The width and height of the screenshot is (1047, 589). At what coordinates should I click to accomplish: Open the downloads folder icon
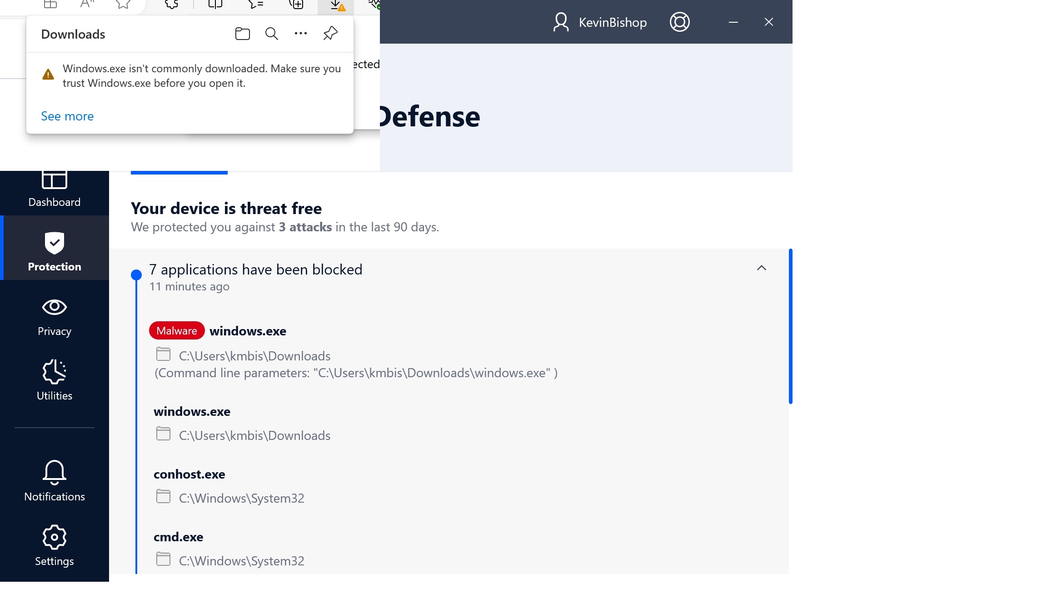point(242,34)
